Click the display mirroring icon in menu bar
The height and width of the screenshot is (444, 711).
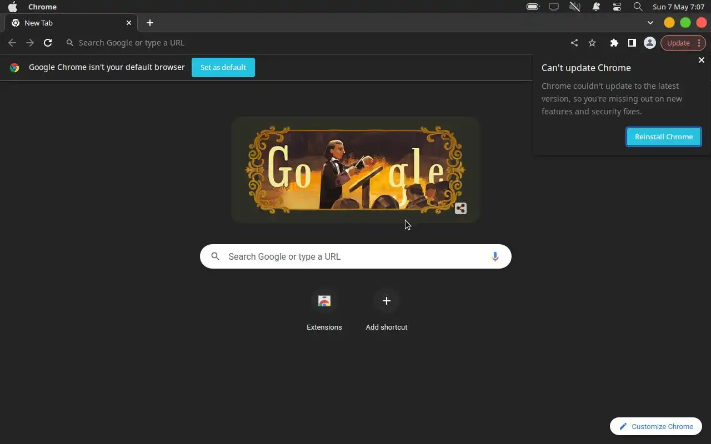coord(554,7)
